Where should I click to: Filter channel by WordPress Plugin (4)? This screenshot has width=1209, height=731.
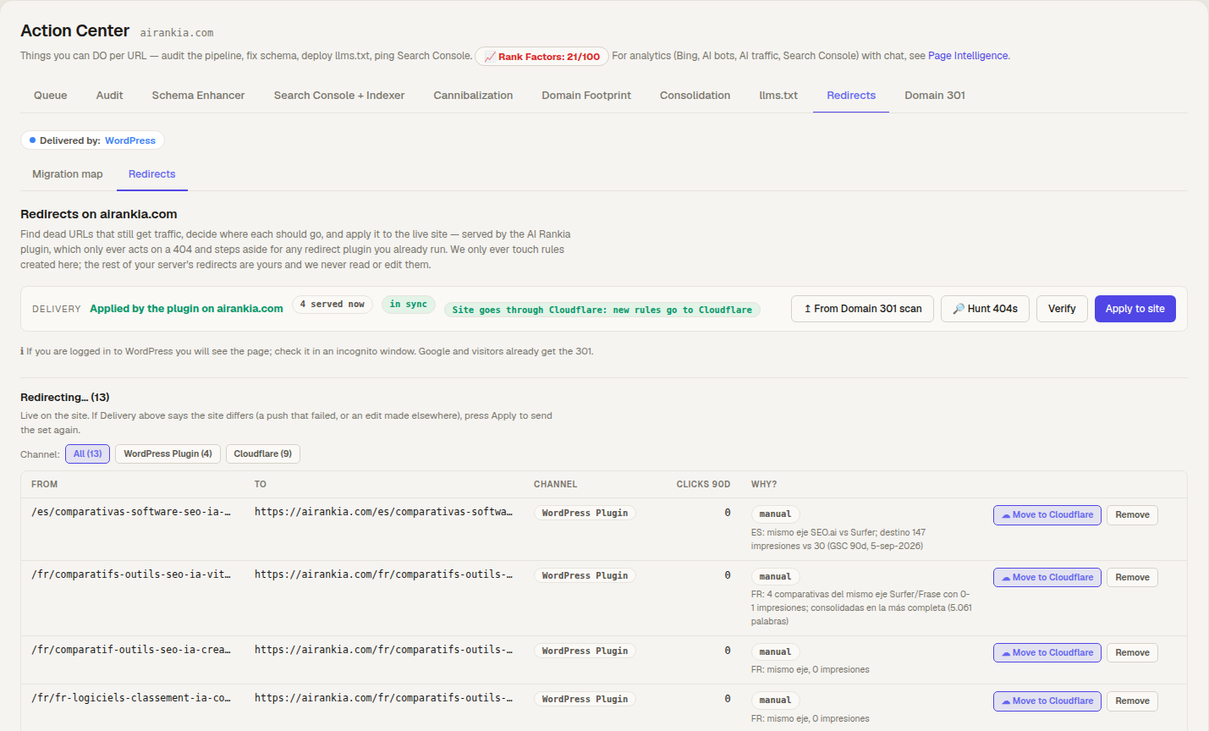168,454
